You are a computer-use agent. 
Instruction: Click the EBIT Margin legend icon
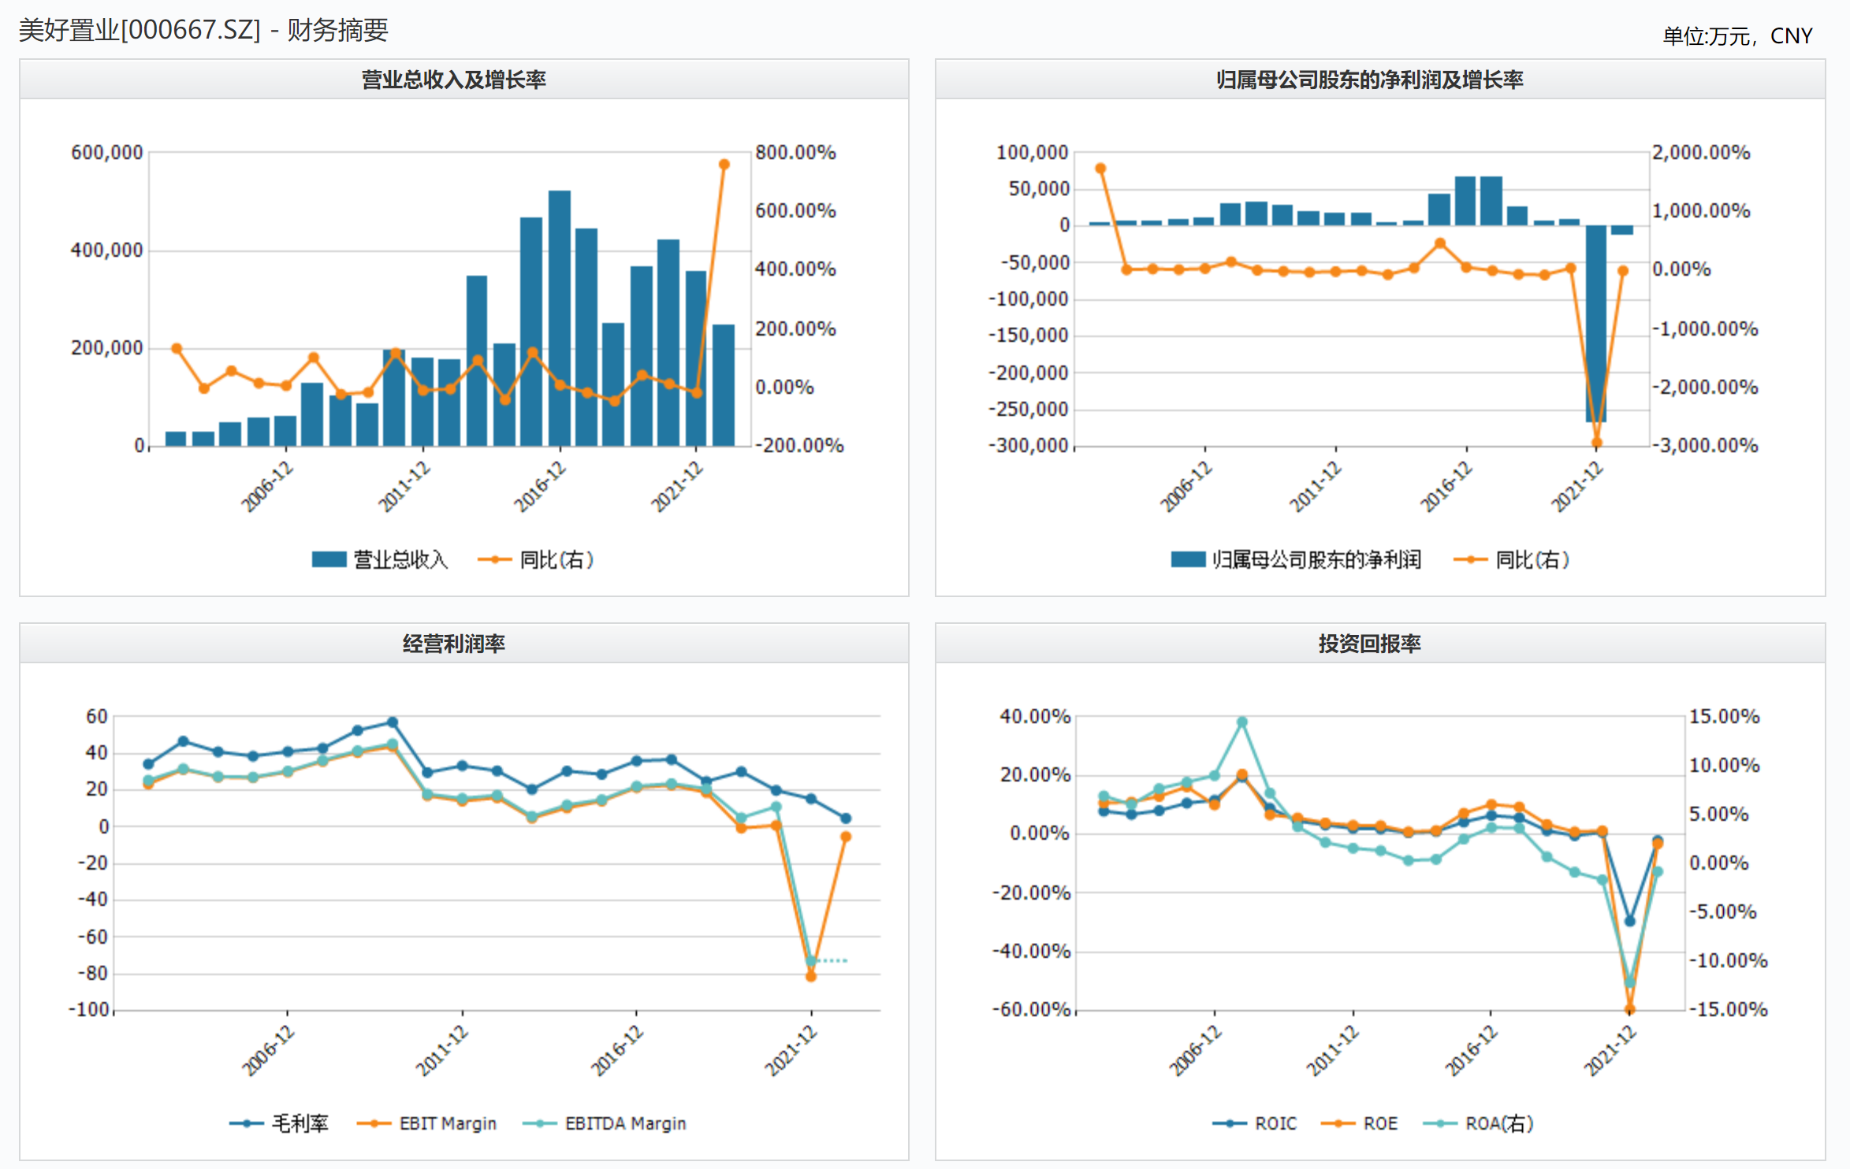[374, 1123]
